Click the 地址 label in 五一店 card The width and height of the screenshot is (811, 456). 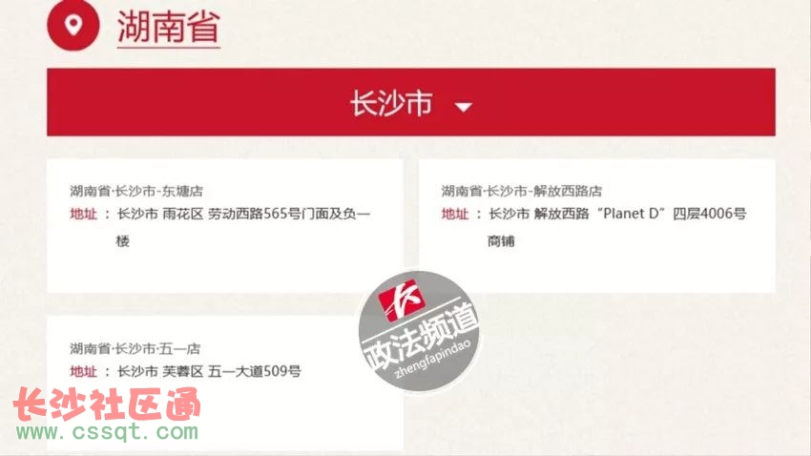coord(84,371)
